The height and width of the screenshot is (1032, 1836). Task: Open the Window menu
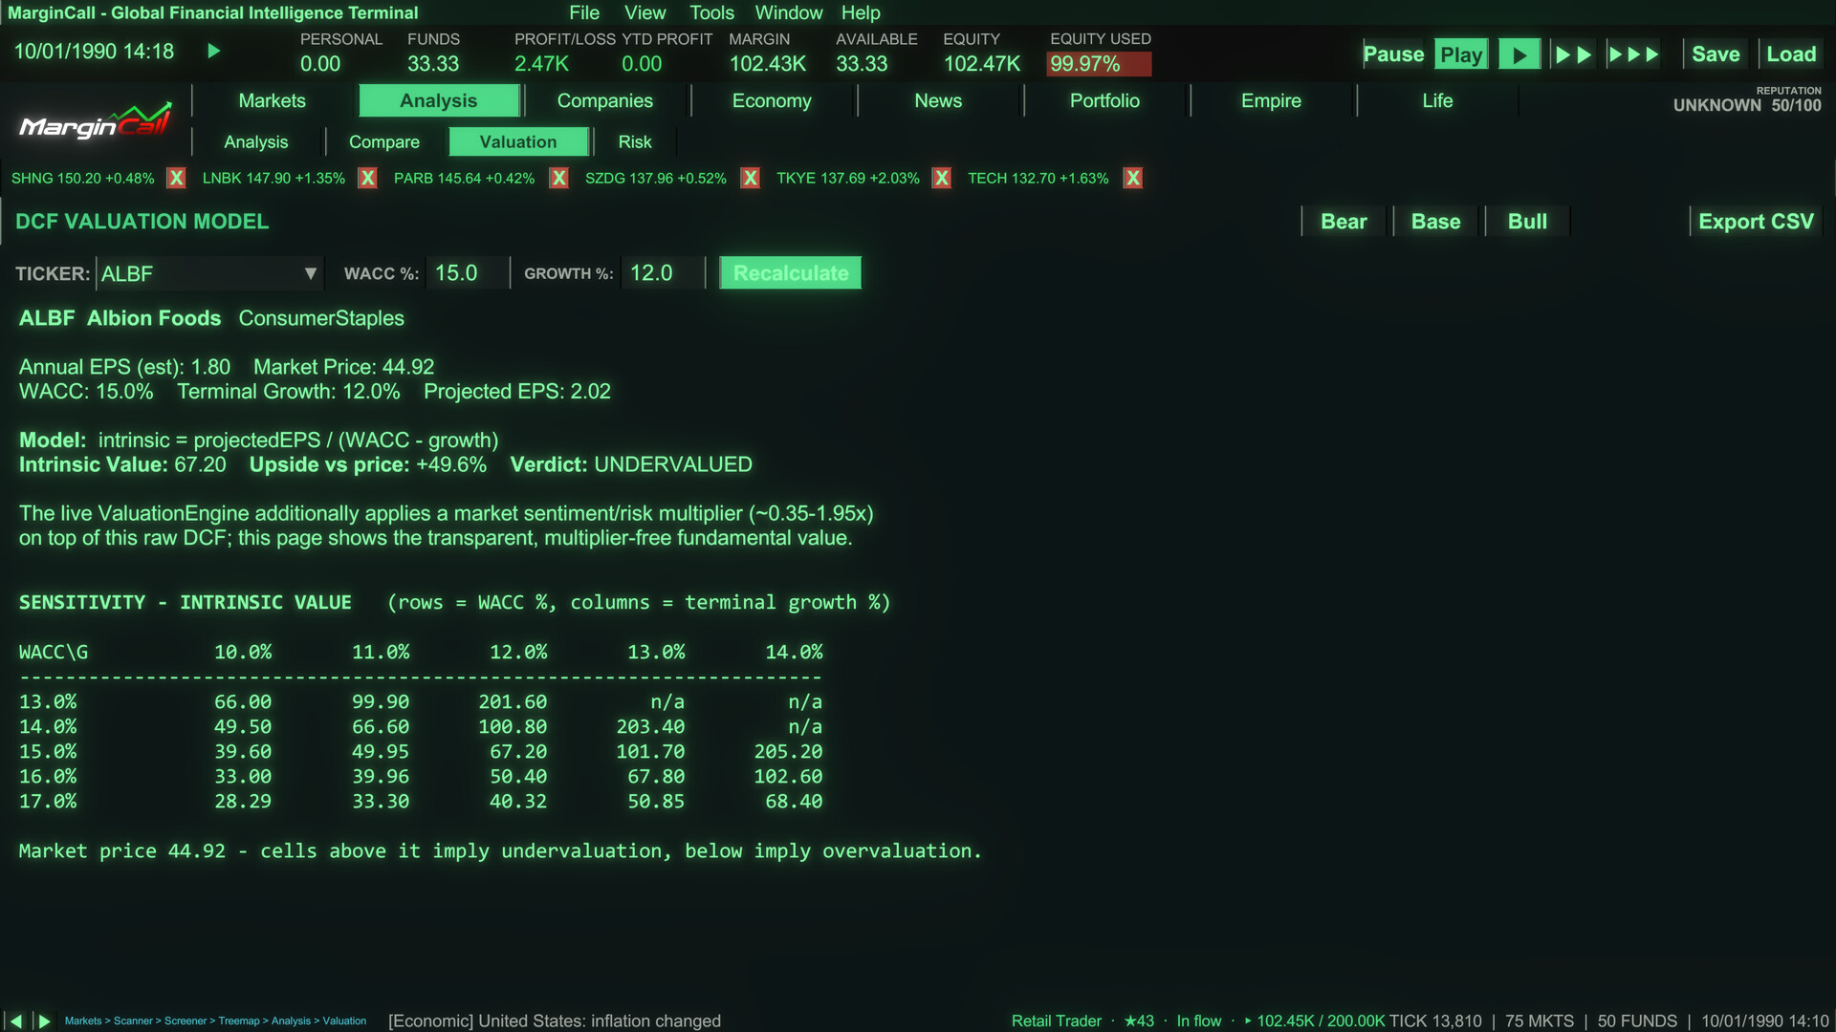click(x=789, y=12)
